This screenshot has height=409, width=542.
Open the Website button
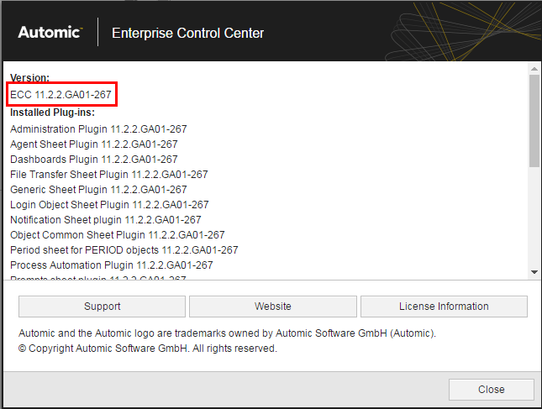[x=273, y=306]
